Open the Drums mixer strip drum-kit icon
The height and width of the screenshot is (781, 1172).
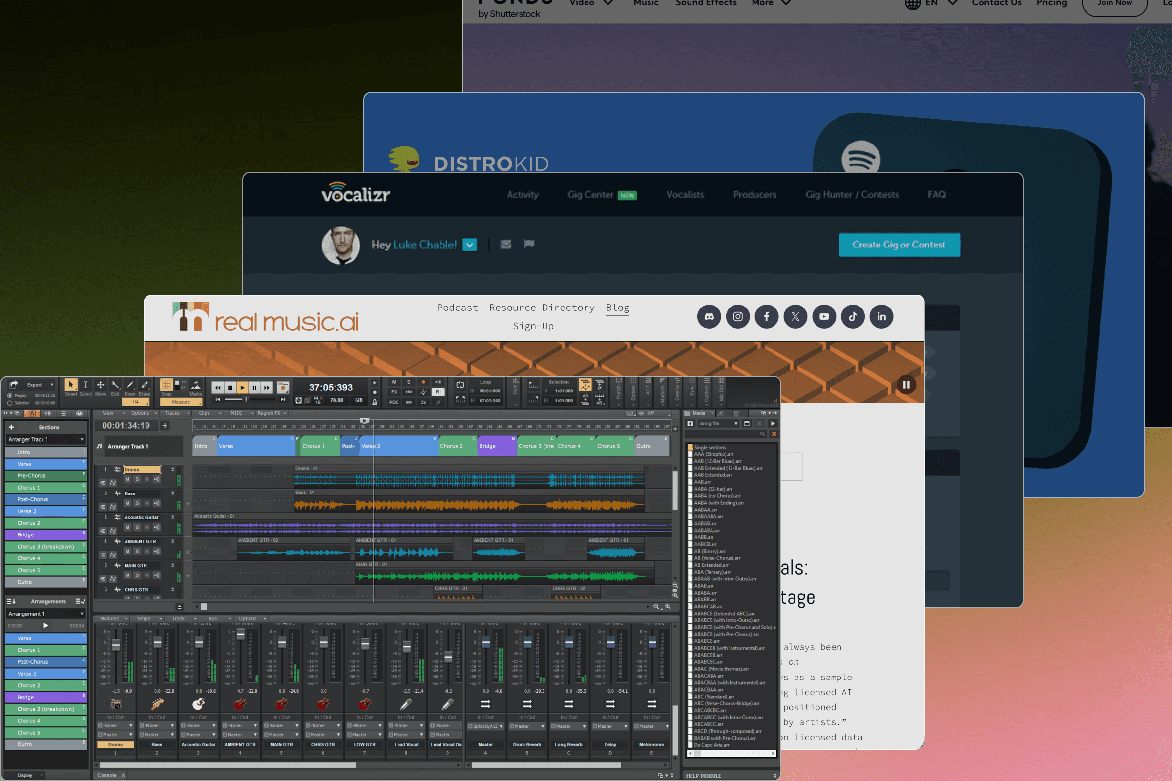tap(116, 704)
